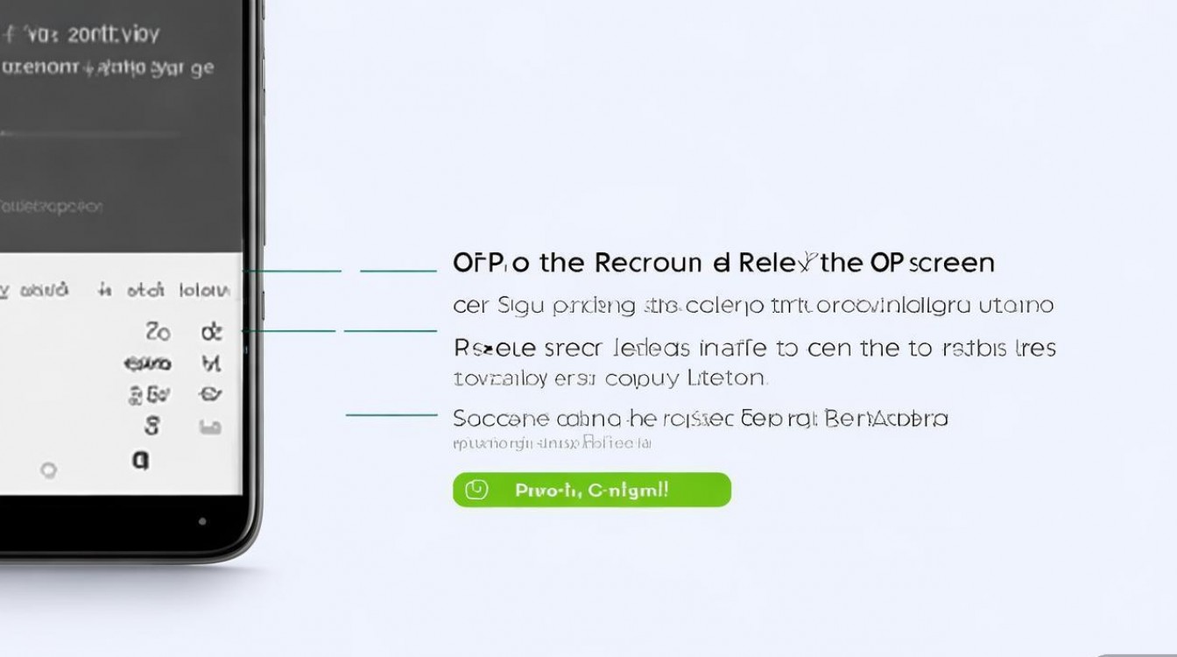Tap the "S" symbol on phone screen
Screen dimensions: 1177x657
pos(152,427)
